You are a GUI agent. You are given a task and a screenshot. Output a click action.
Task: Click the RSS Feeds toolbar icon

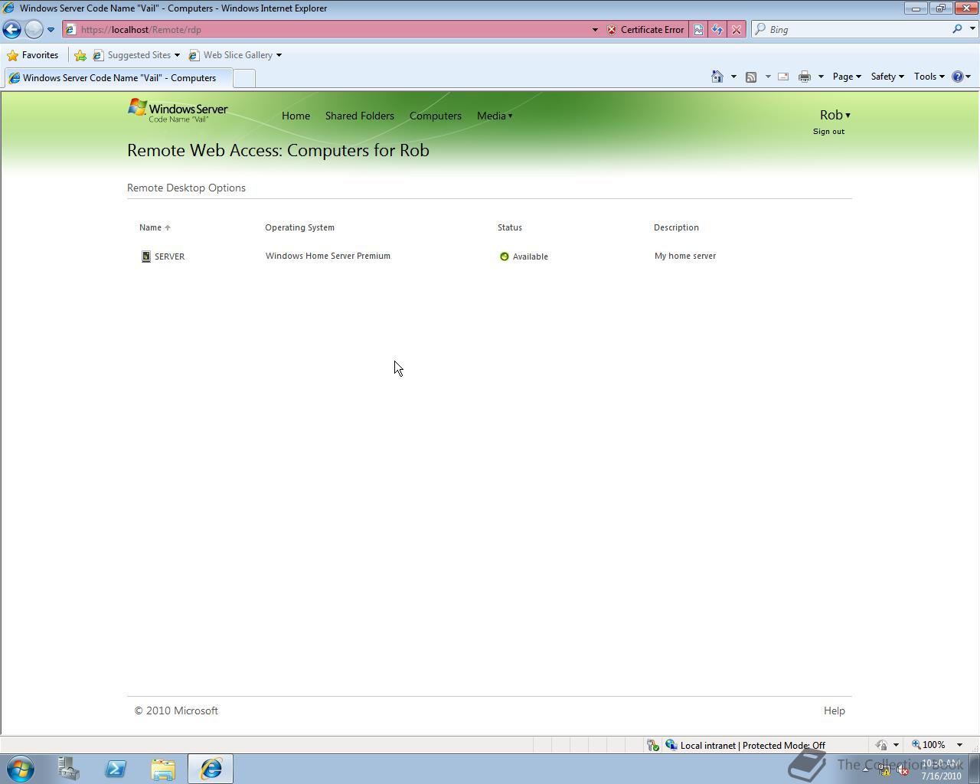751,77
